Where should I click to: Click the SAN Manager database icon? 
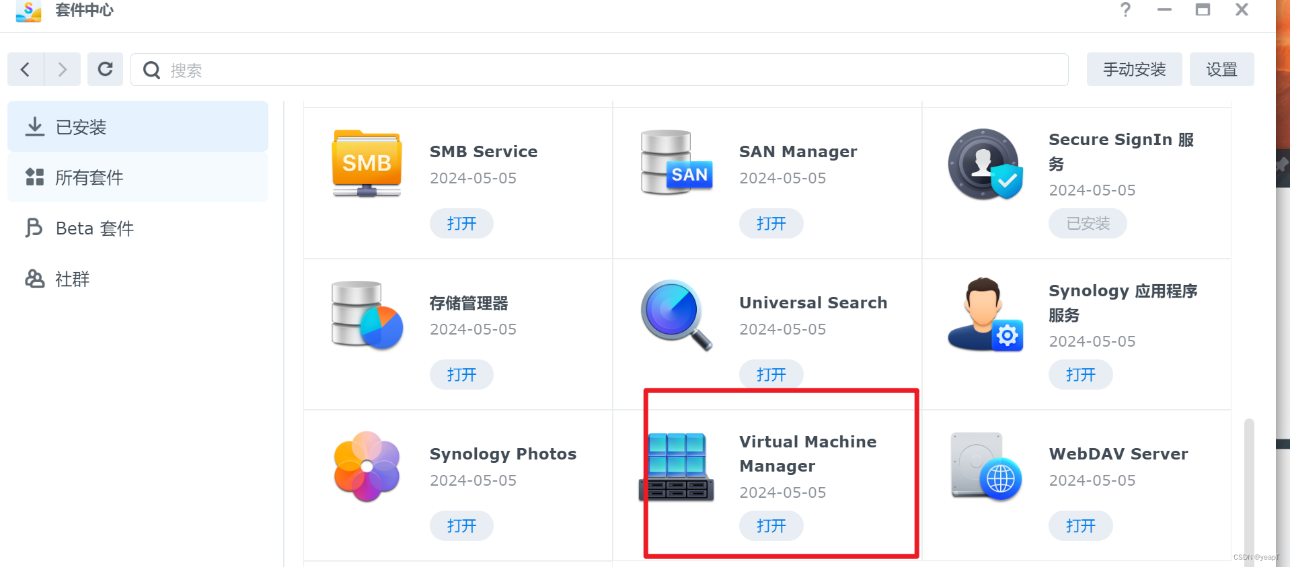[x=676, y=163]
